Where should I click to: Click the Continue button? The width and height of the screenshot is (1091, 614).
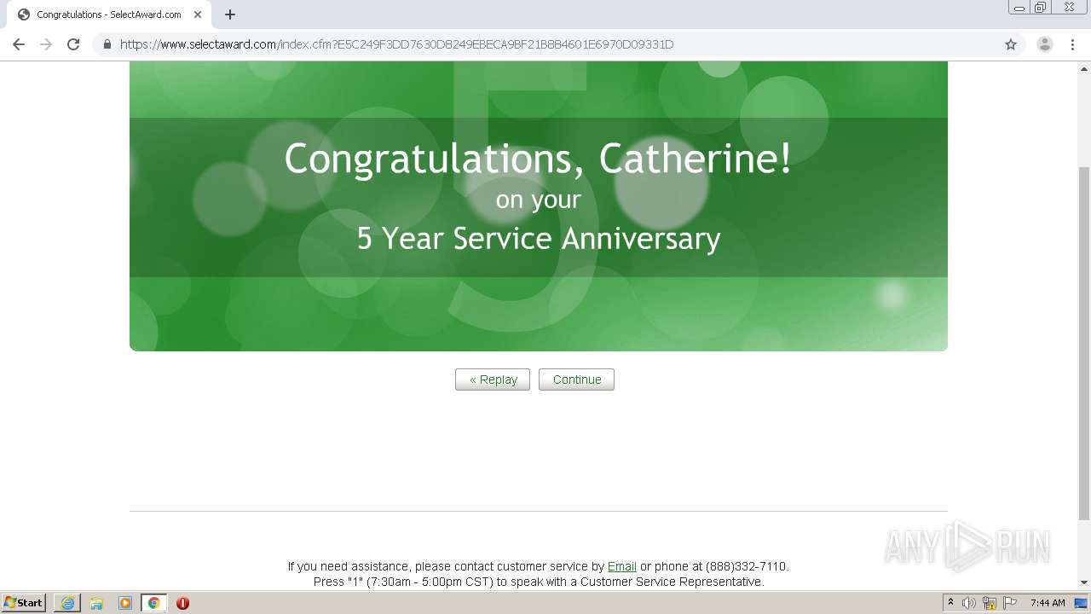[x=576, y=379]
